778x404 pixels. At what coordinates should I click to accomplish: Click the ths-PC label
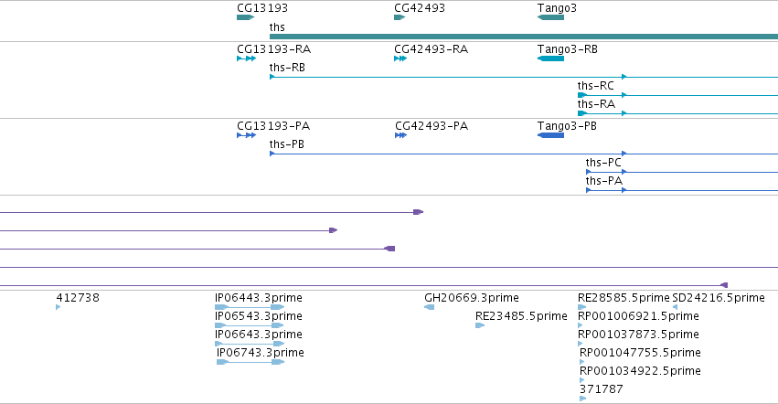click(603, 163)
